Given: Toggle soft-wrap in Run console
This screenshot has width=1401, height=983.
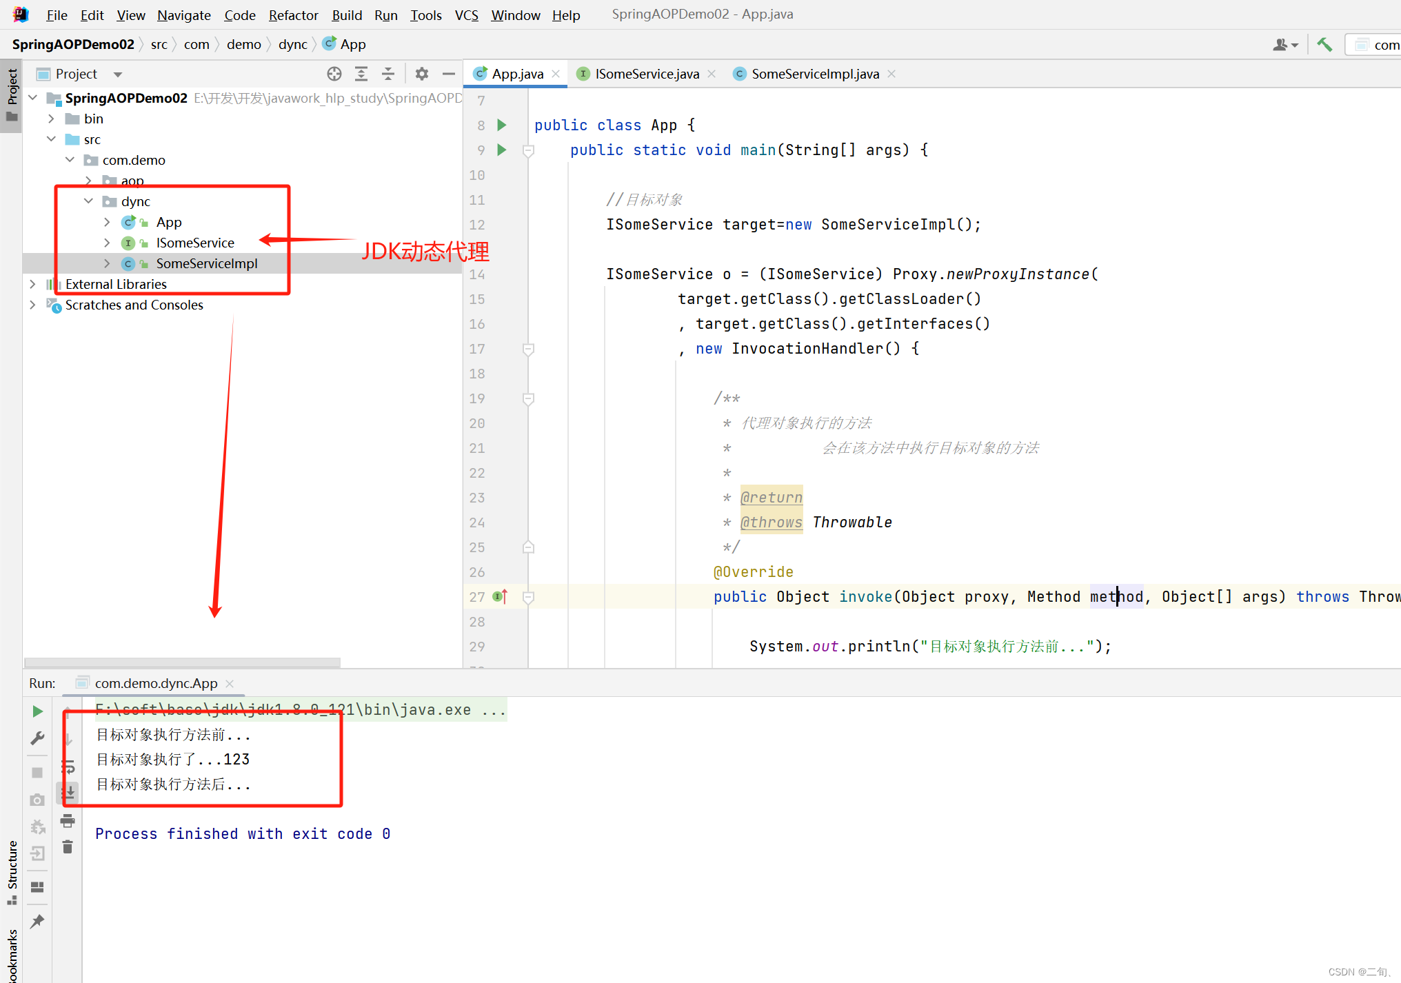Looking at the screenshot, I should 68,767.
